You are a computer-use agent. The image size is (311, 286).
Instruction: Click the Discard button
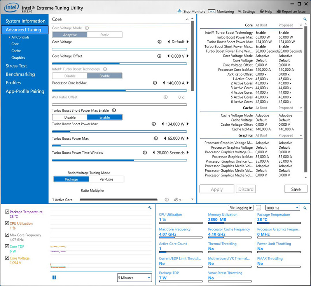246,189
